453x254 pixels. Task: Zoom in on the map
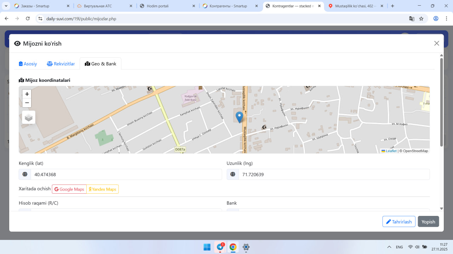[27, 94]
